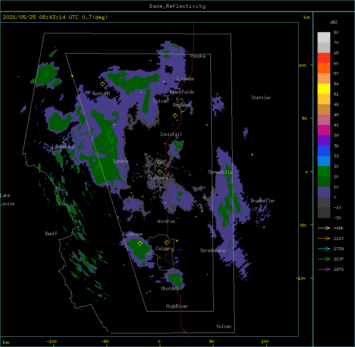Click the -30 value in dBZ legend
The height and width of the screenshot is (347, 355).
point(337,218)
